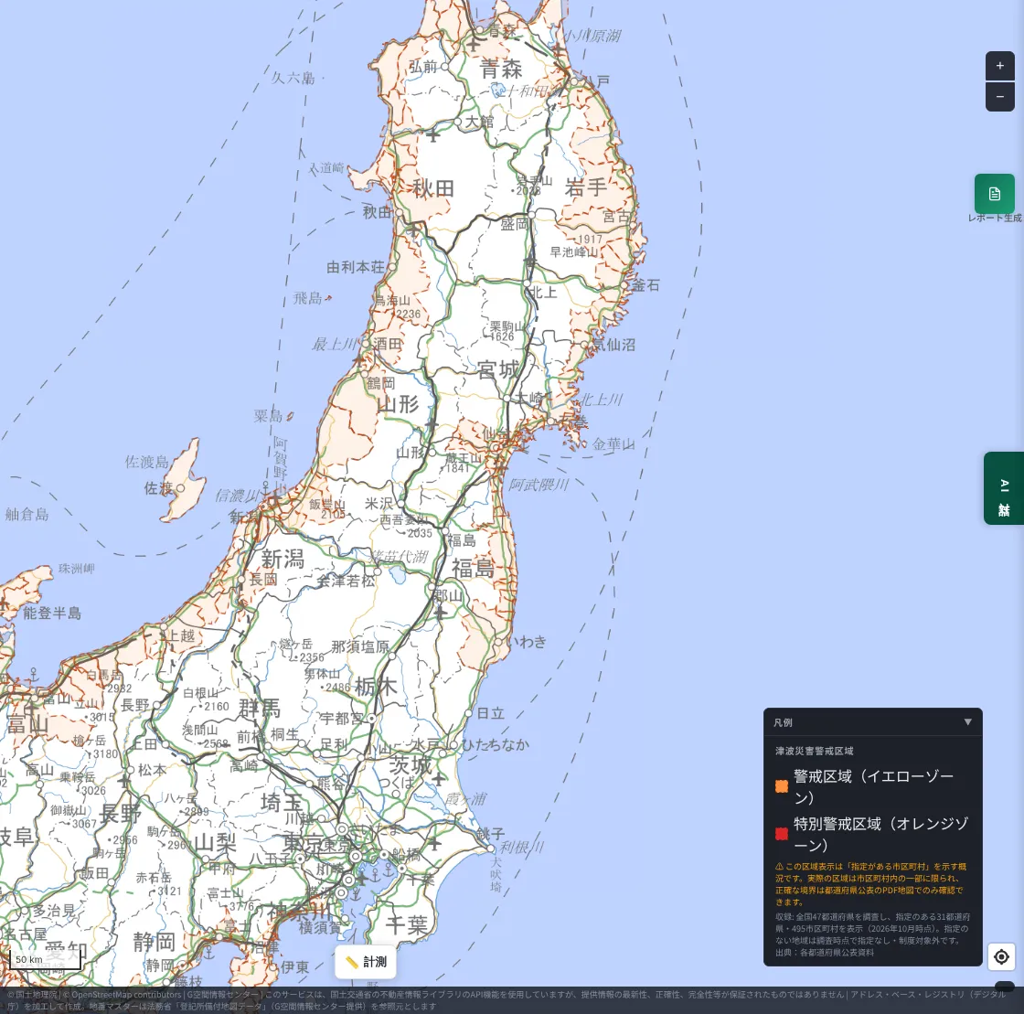Zoom in with the plus button

[x=999, y=66]
